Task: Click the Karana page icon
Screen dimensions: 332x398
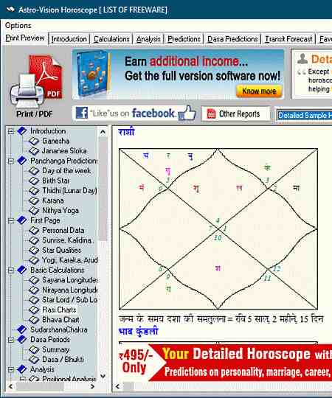Action: click(34, 200)
